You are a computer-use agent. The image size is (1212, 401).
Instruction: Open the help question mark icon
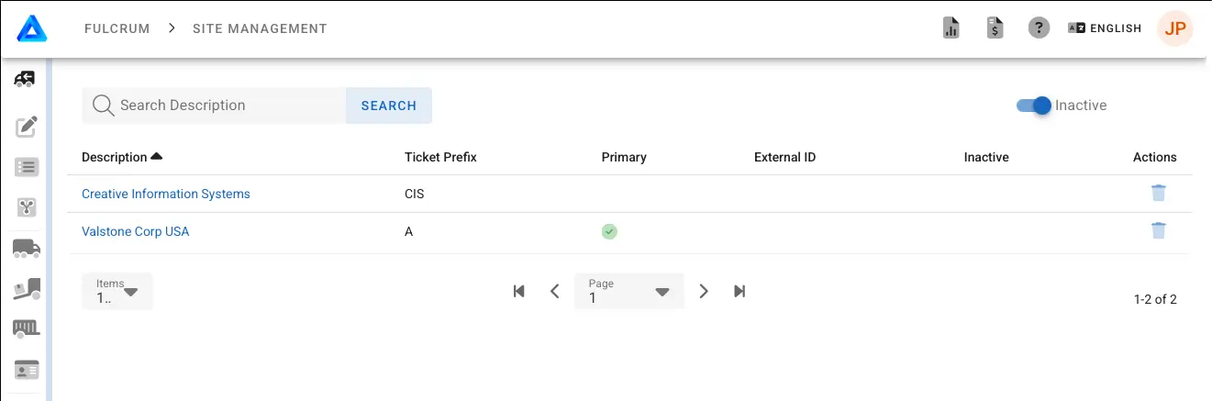click(1039, 28)
